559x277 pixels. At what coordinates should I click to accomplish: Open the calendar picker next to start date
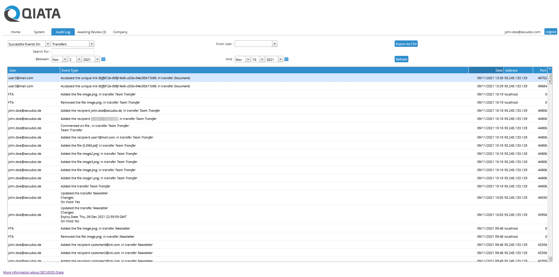click(103, 59)
